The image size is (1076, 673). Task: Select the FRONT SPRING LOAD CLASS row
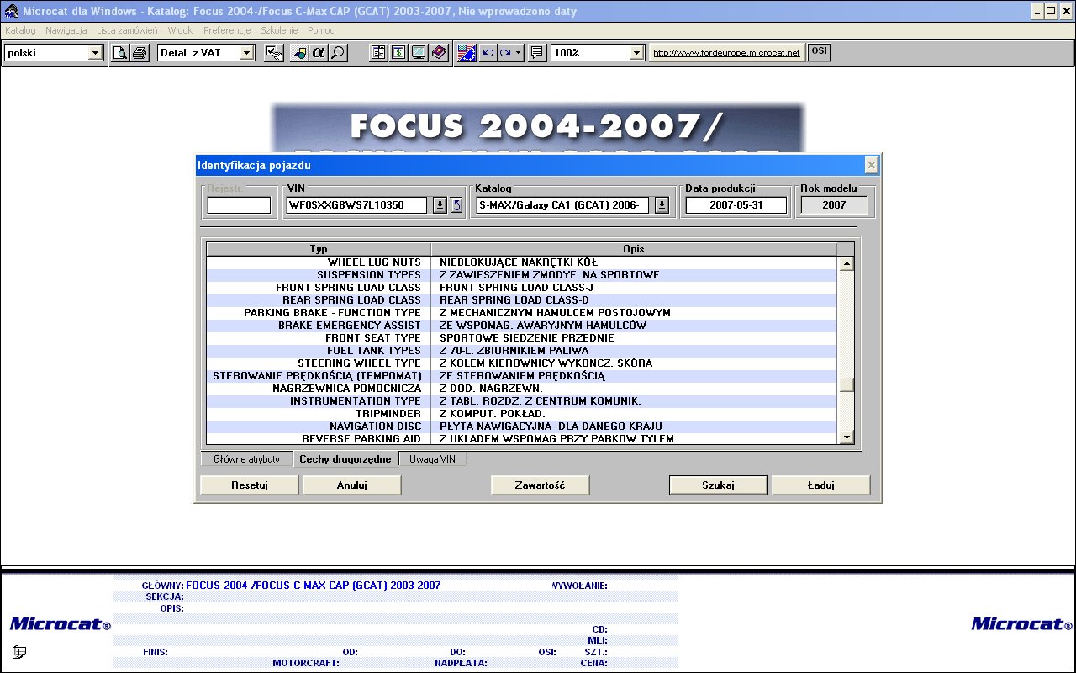point(521,288)
